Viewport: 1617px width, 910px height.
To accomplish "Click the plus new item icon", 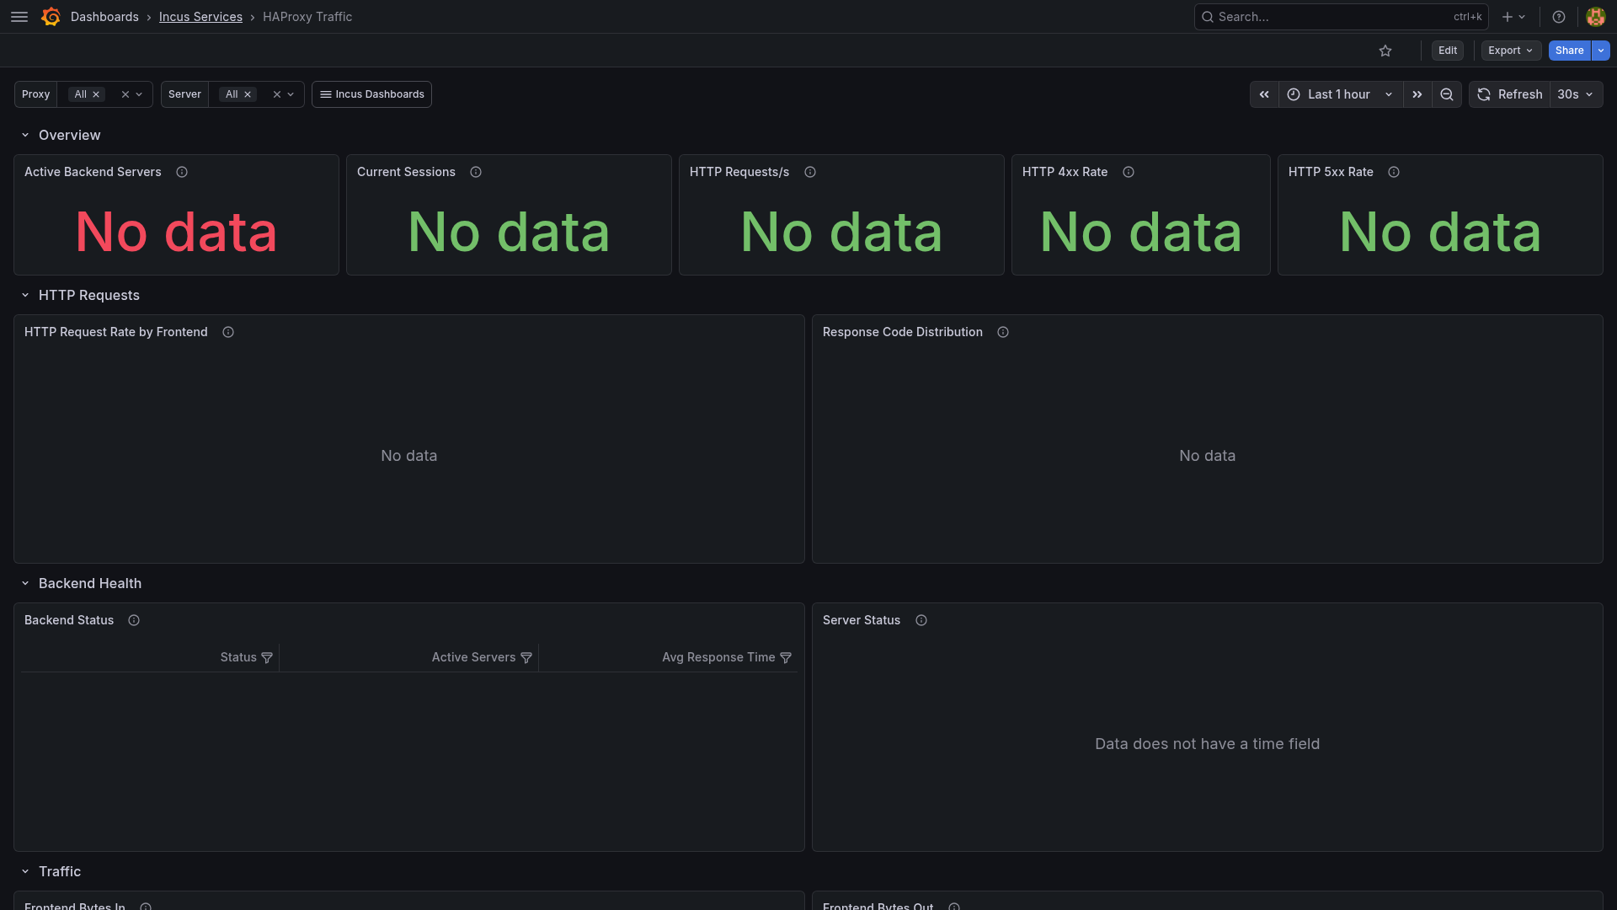I will tap(1513, 17).
